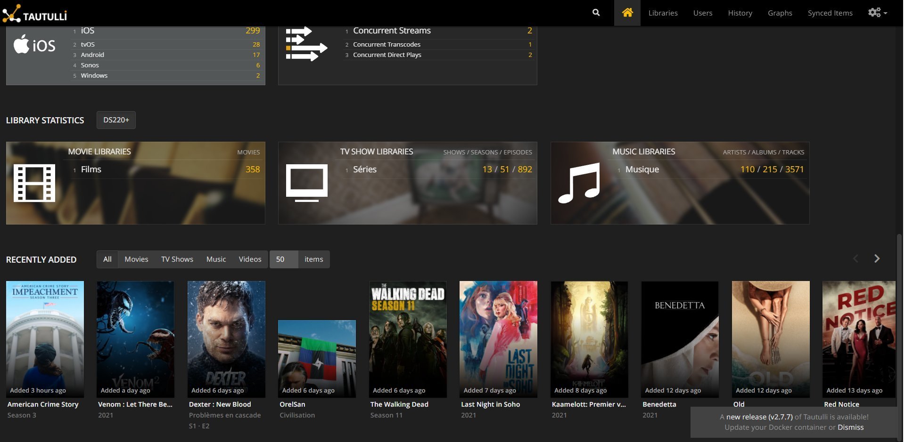The image size is (905, 442).
Task: Open the OrelSan Civilisation album cover
Action: (317, 359)
